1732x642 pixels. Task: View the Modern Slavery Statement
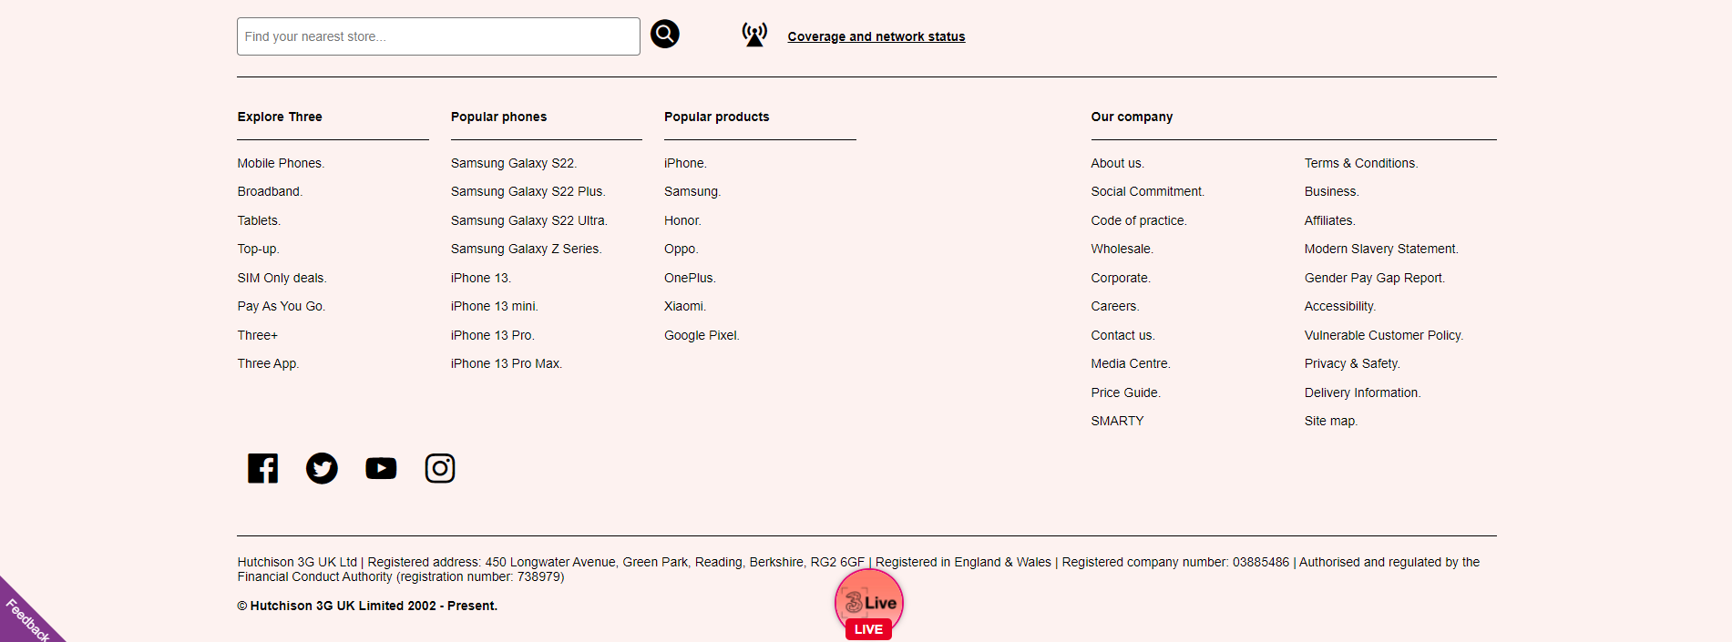tap(1380, 249)
